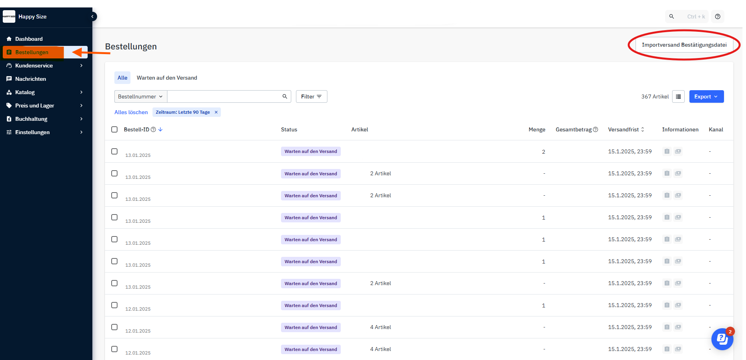Image resolution: width=746 pixels, height=360 pixels.
Task: Select the last visible order row checkbox
Action: click(114, 349)
